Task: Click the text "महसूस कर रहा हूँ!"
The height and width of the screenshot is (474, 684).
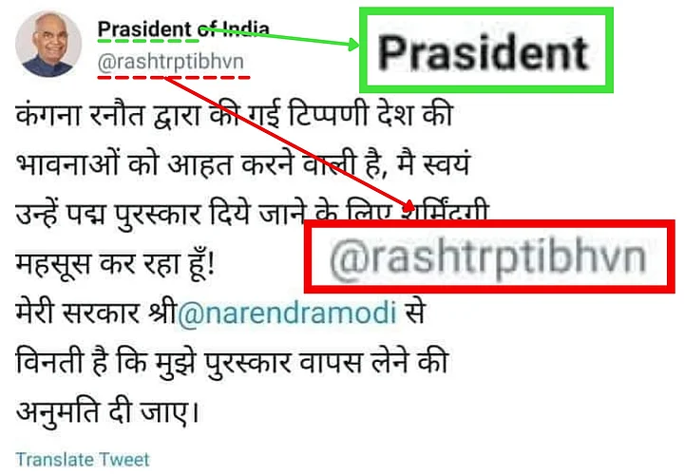Action: coord(115,263)
